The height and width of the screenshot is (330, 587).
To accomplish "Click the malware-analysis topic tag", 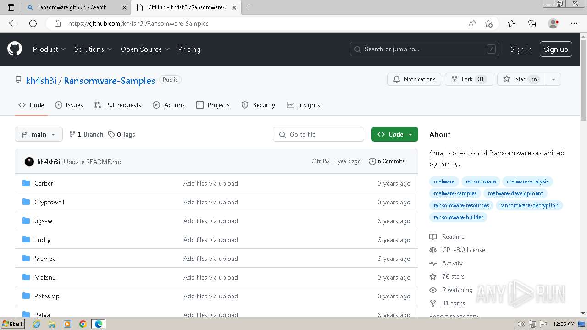I will [x=527, y=181].
